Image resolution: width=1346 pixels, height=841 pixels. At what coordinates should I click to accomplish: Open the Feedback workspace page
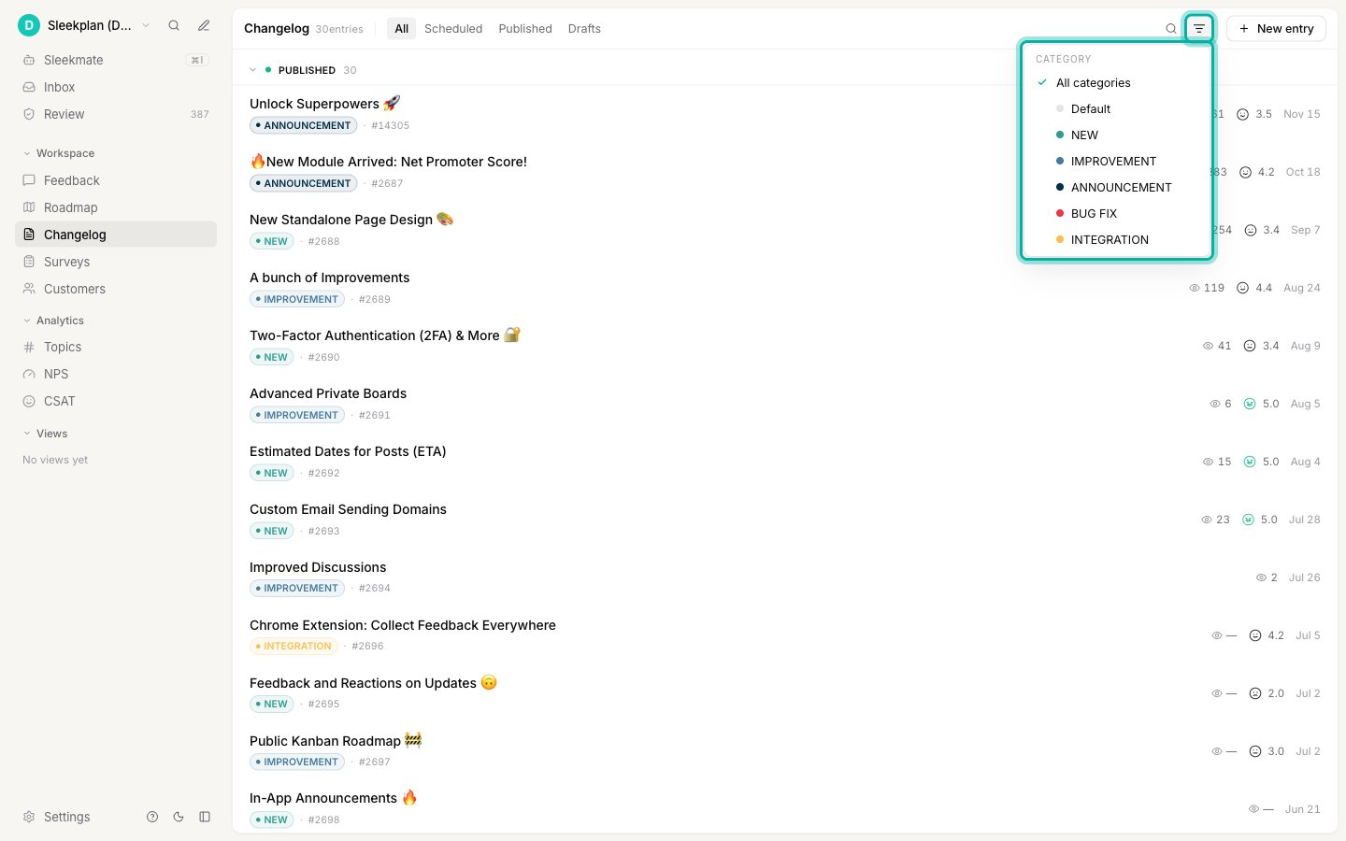(x=116, y=180)
